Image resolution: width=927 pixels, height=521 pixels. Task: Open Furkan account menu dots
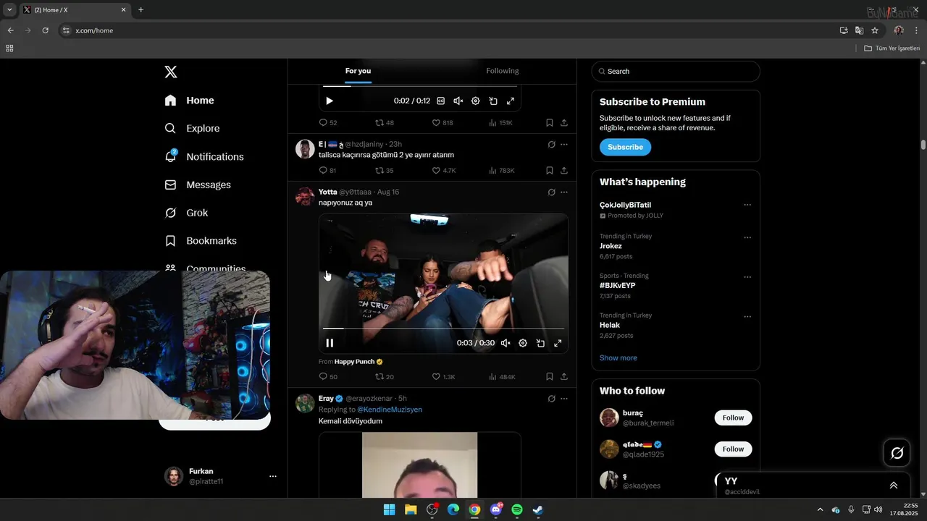[x=273, y=476]
